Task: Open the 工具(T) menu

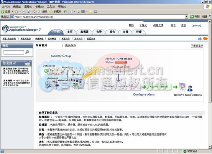Action: pos(51,7)
